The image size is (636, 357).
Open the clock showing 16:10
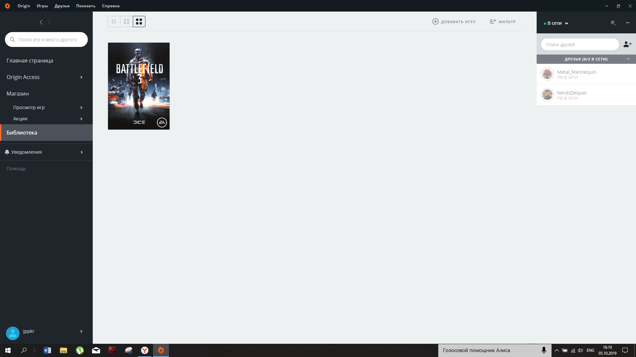click(608, 350)
